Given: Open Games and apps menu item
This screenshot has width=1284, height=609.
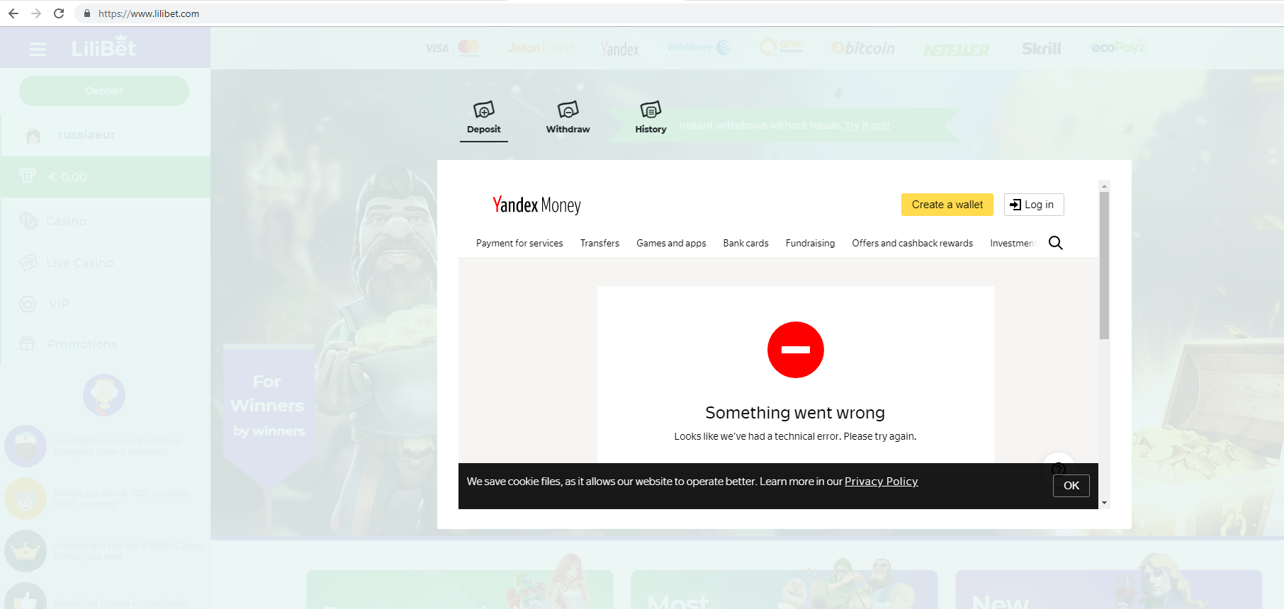Looking at the screenshot, I should (671, 243).
